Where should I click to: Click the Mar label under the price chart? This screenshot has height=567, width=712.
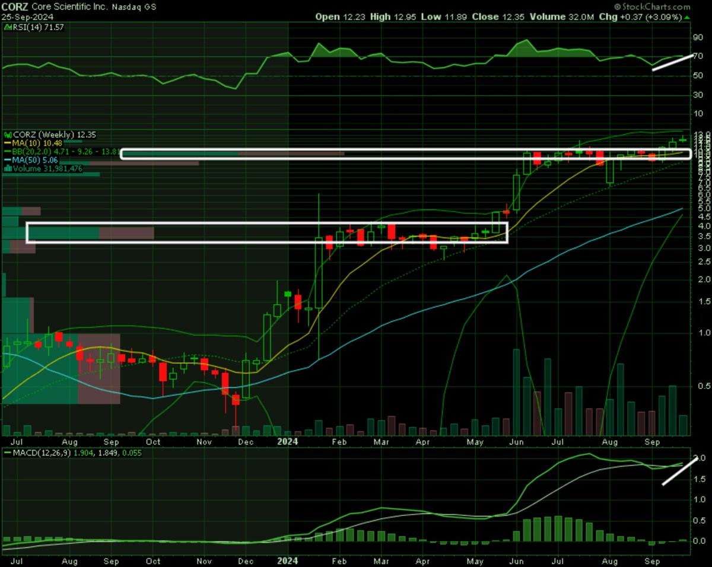click(x=382, y=442)
